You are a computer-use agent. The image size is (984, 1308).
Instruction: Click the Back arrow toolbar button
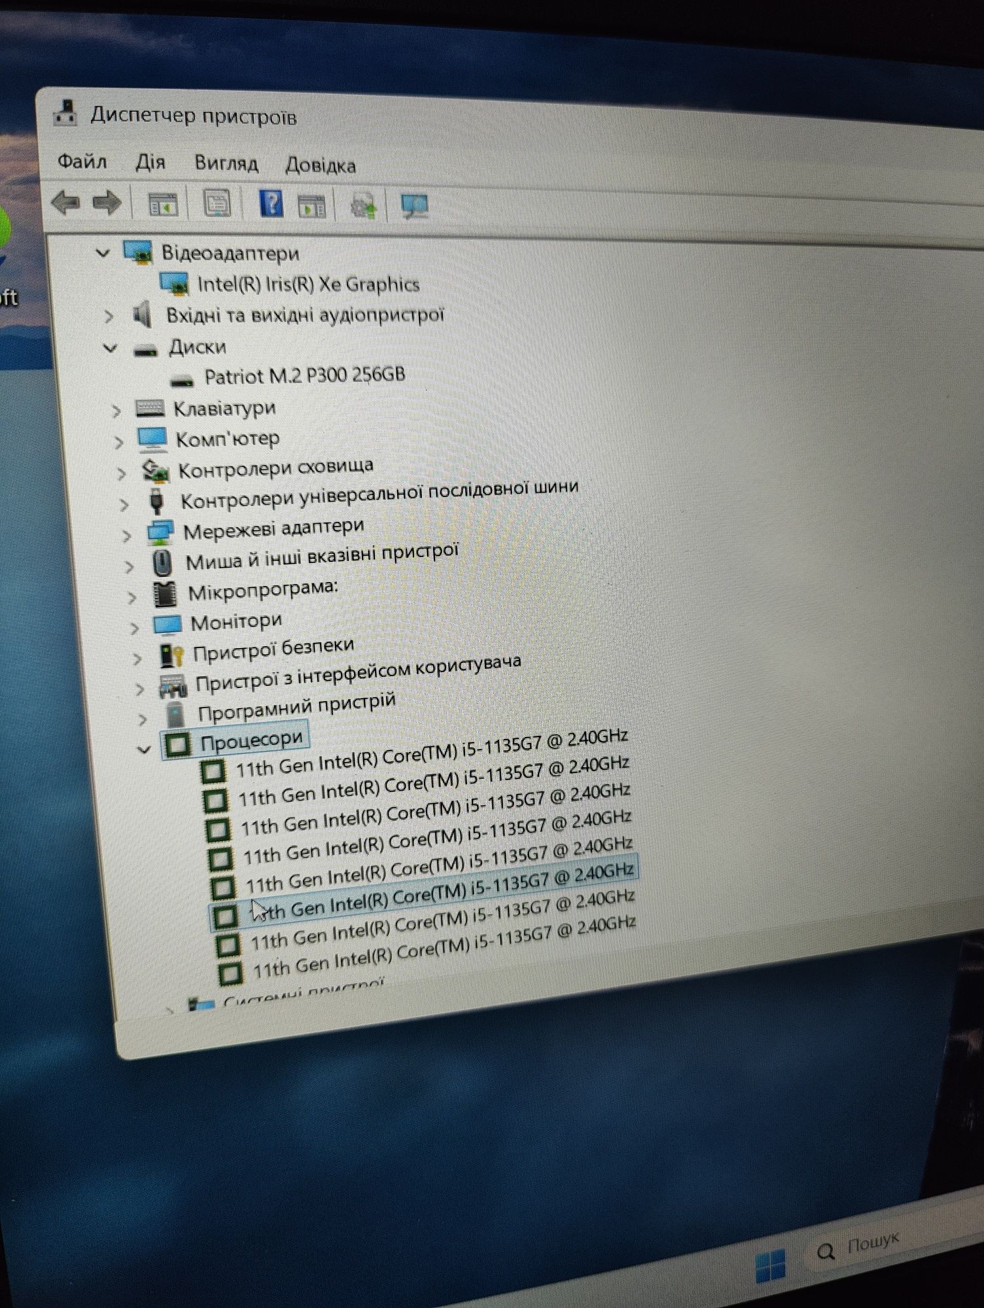coord(65,203)
